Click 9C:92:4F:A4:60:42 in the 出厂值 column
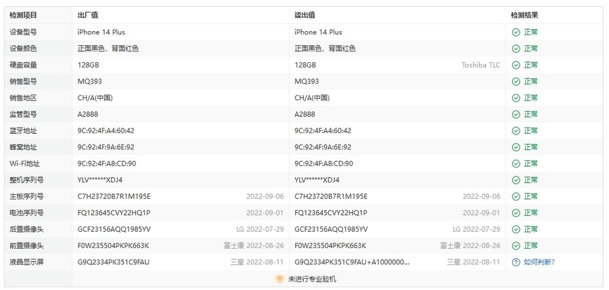This screenshot has height=290, width=609. click(x=106, y=131)
